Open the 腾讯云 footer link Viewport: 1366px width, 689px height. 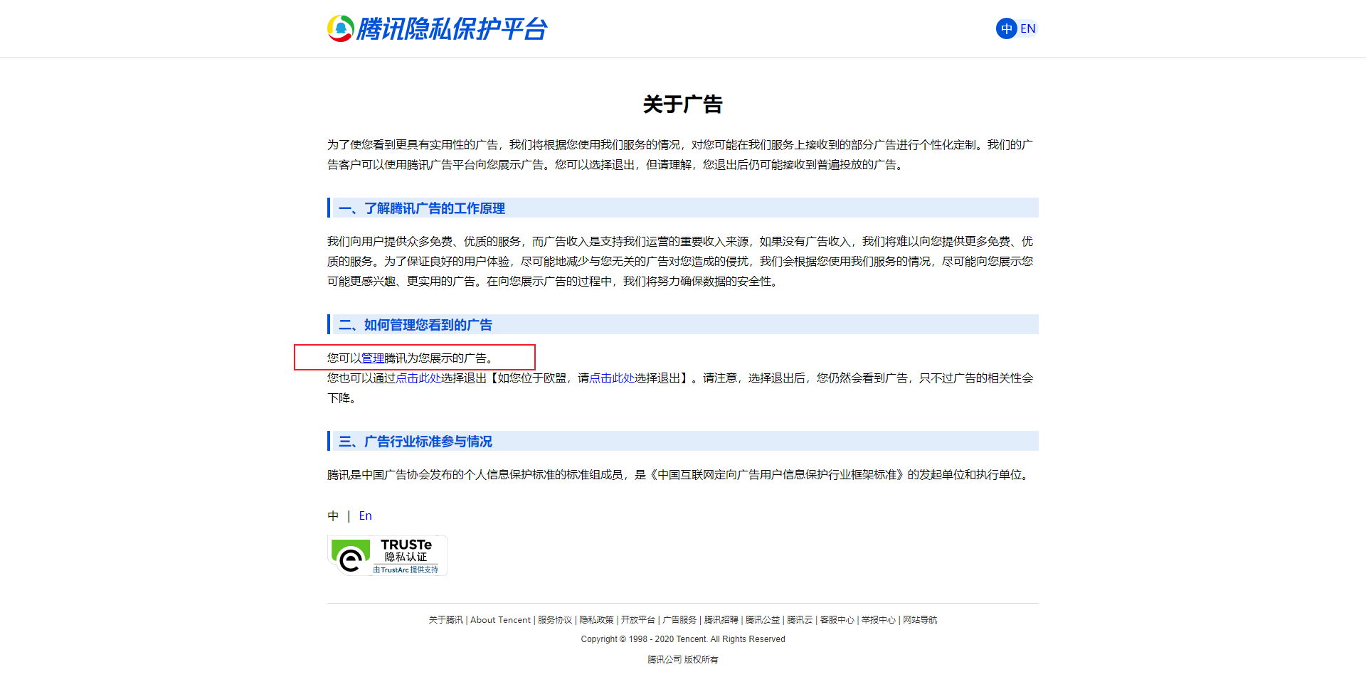pos(800,620)
